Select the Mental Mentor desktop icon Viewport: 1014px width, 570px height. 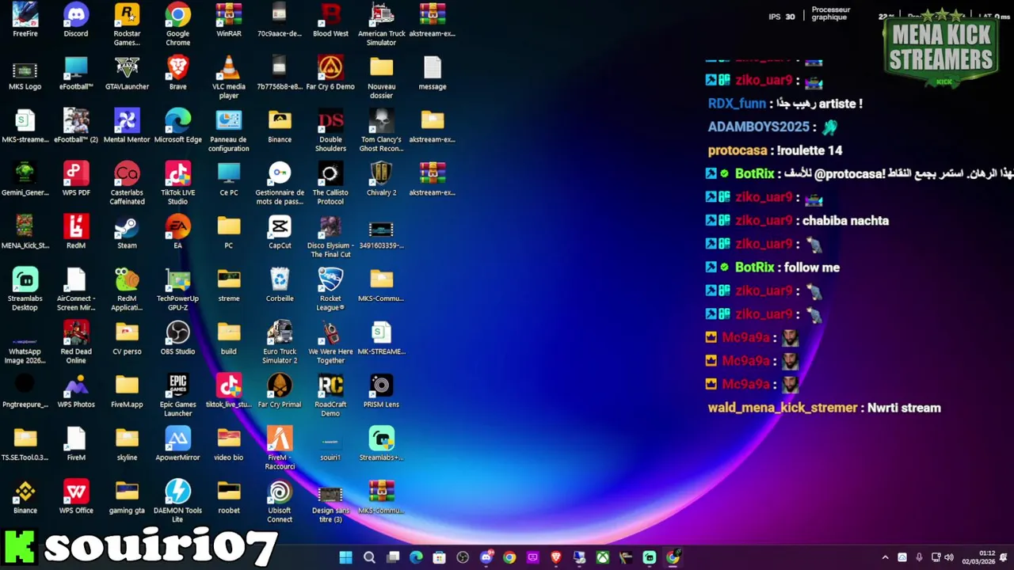(x=127, y=126)
